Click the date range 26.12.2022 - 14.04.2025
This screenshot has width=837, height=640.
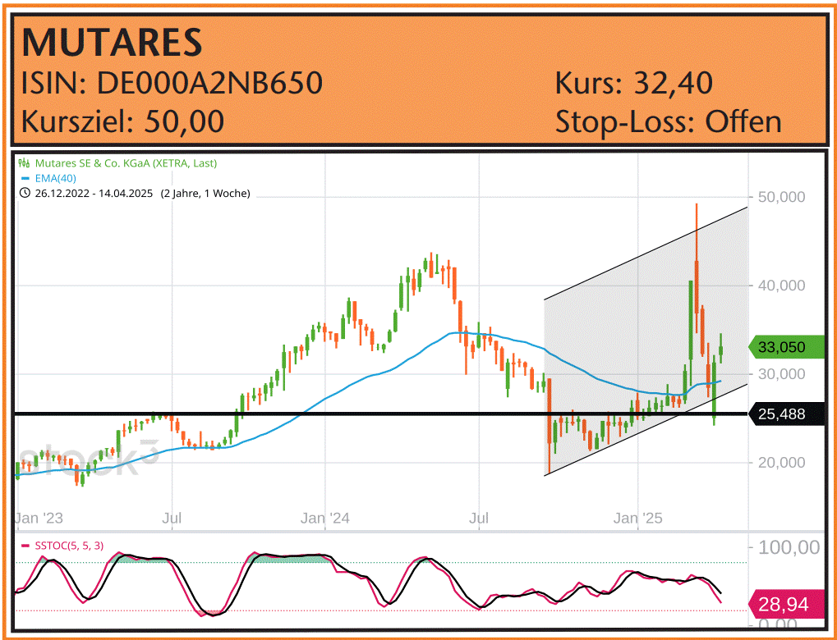point(94,194)
